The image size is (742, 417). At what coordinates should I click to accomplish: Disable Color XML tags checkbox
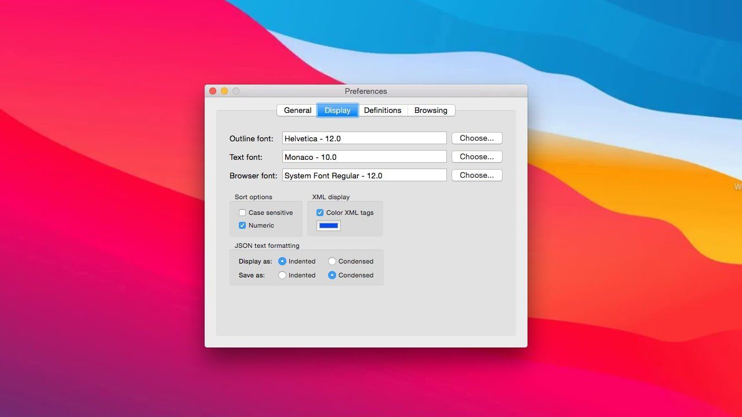pyautogui.click(x=320, y=213)
